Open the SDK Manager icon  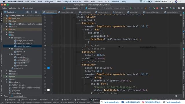coord(174,8)
